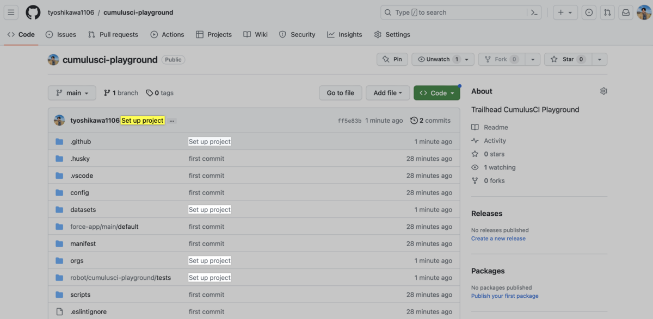The height and width of the screenshot is (319, 653).
Task: Open the Insights tab
Action: pyautogui.click(x=344, y=34)
